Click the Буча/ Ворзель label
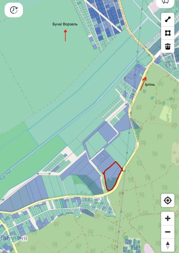Image resolution: width=179 pixels, height=253 pixels. tap(65, 24)
